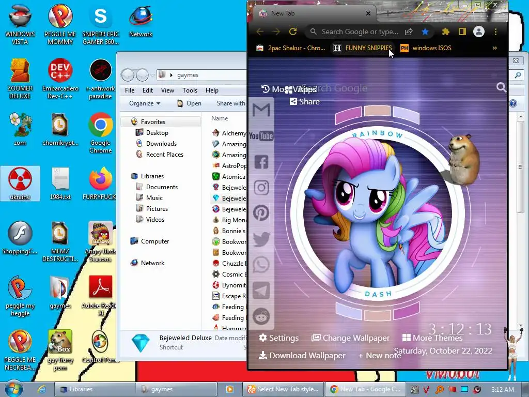Select the Atomica file row
Viewport: 529px width, 397px height.
229,177
